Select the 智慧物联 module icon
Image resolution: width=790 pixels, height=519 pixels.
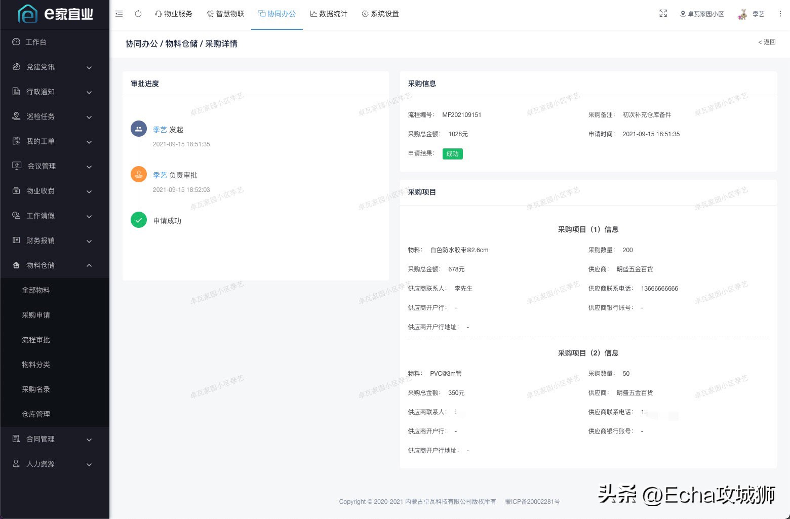(x=210, y=14)
